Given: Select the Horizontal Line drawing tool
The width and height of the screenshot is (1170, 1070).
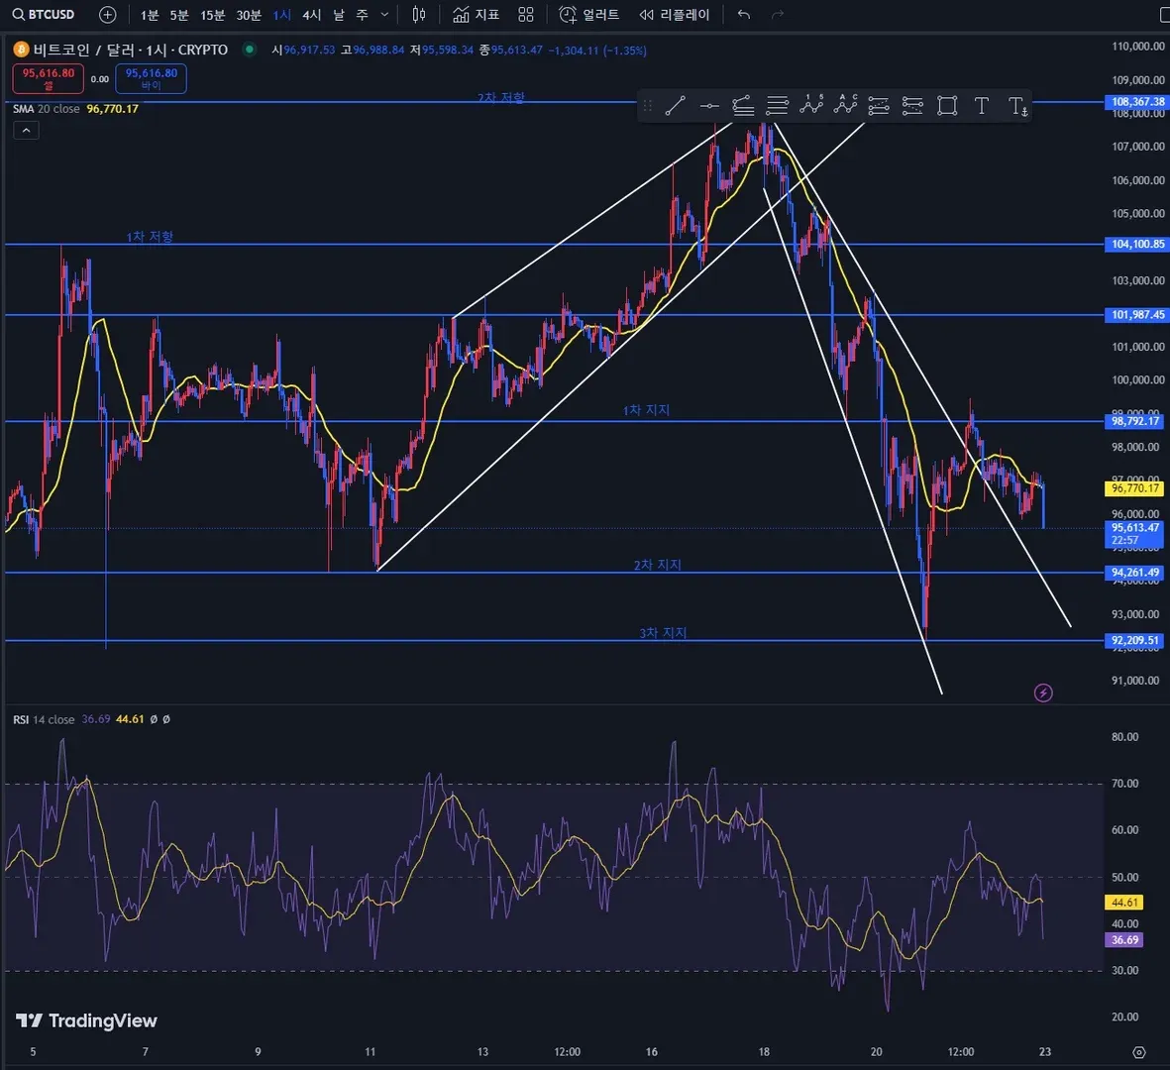Looking at the screenshot, I should click(709, 106).
